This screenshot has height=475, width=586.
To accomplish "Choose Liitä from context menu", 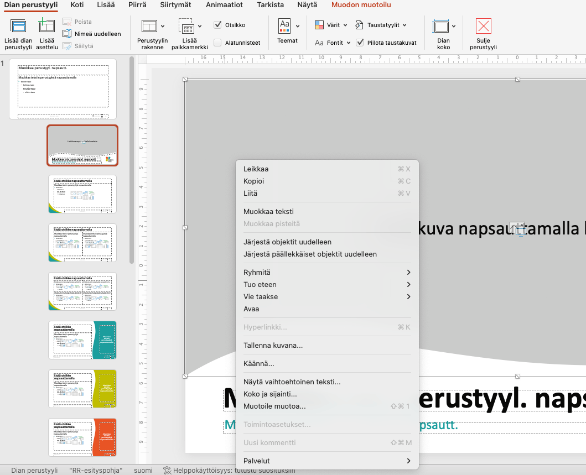I will 327,193.
